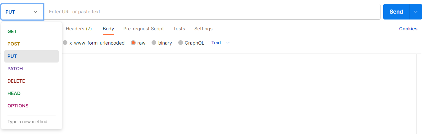Expand the Text format dropdown
This screenshot has width=423, height=134.
click(221, 43)
